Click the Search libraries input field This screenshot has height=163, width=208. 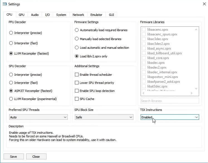[x=170, y=101]
